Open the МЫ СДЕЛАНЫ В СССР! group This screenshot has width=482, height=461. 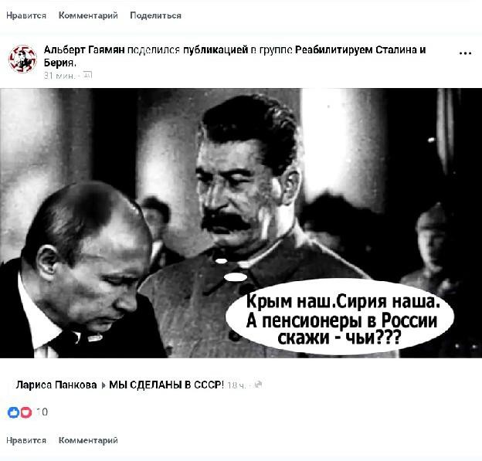[166, 385]
